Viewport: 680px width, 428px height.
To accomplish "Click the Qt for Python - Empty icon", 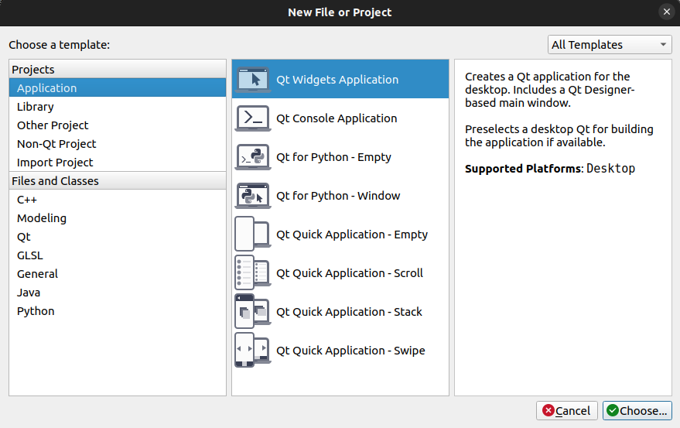I will [252, 157].
